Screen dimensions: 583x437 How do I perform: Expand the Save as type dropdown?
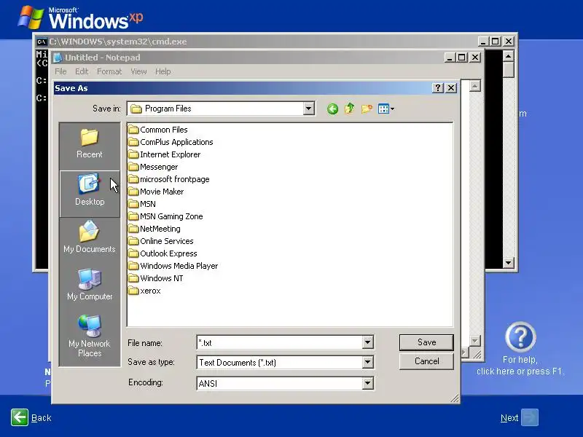tap(367, 362)
